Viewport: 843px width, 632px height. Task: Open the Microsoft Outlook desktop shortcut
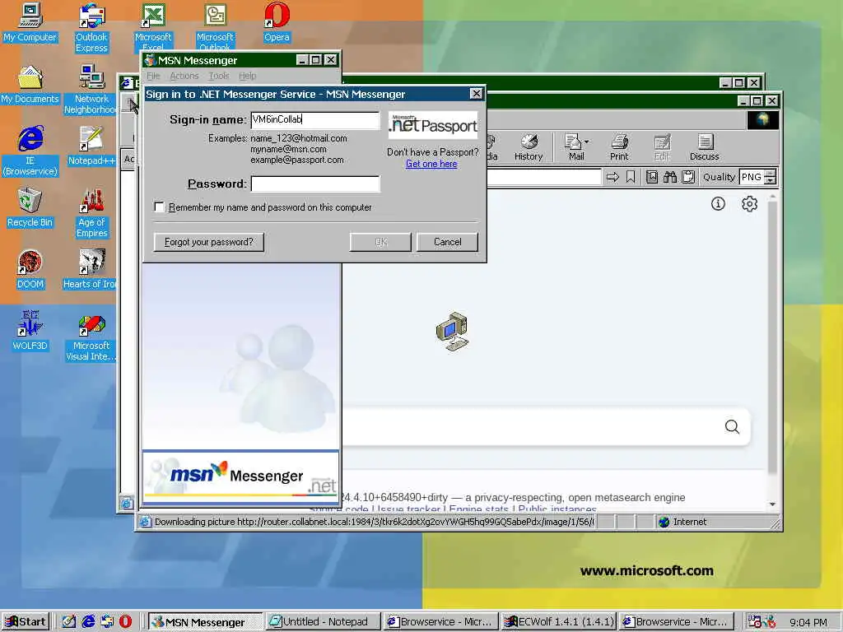coord(215,27)
